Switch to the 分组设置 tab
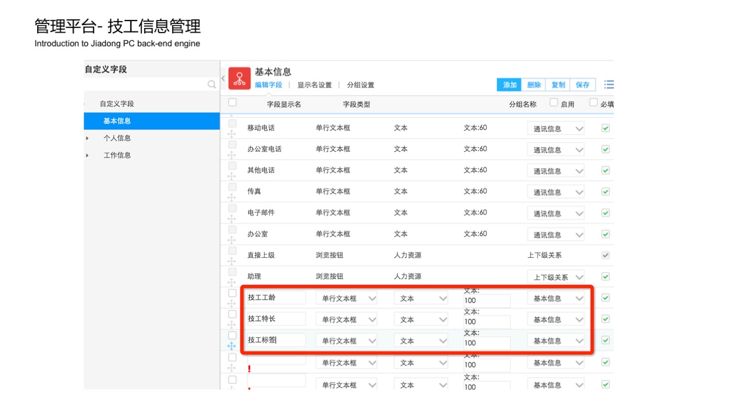Viewport: 743px width, 417px height. coord(361,85)
